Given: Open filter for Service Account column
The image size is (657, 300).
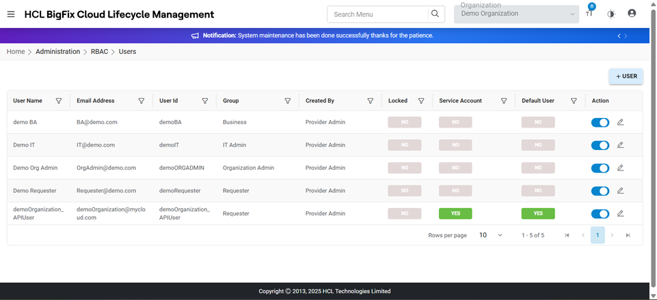Looking at the screenshot, I should click(504, 101).
